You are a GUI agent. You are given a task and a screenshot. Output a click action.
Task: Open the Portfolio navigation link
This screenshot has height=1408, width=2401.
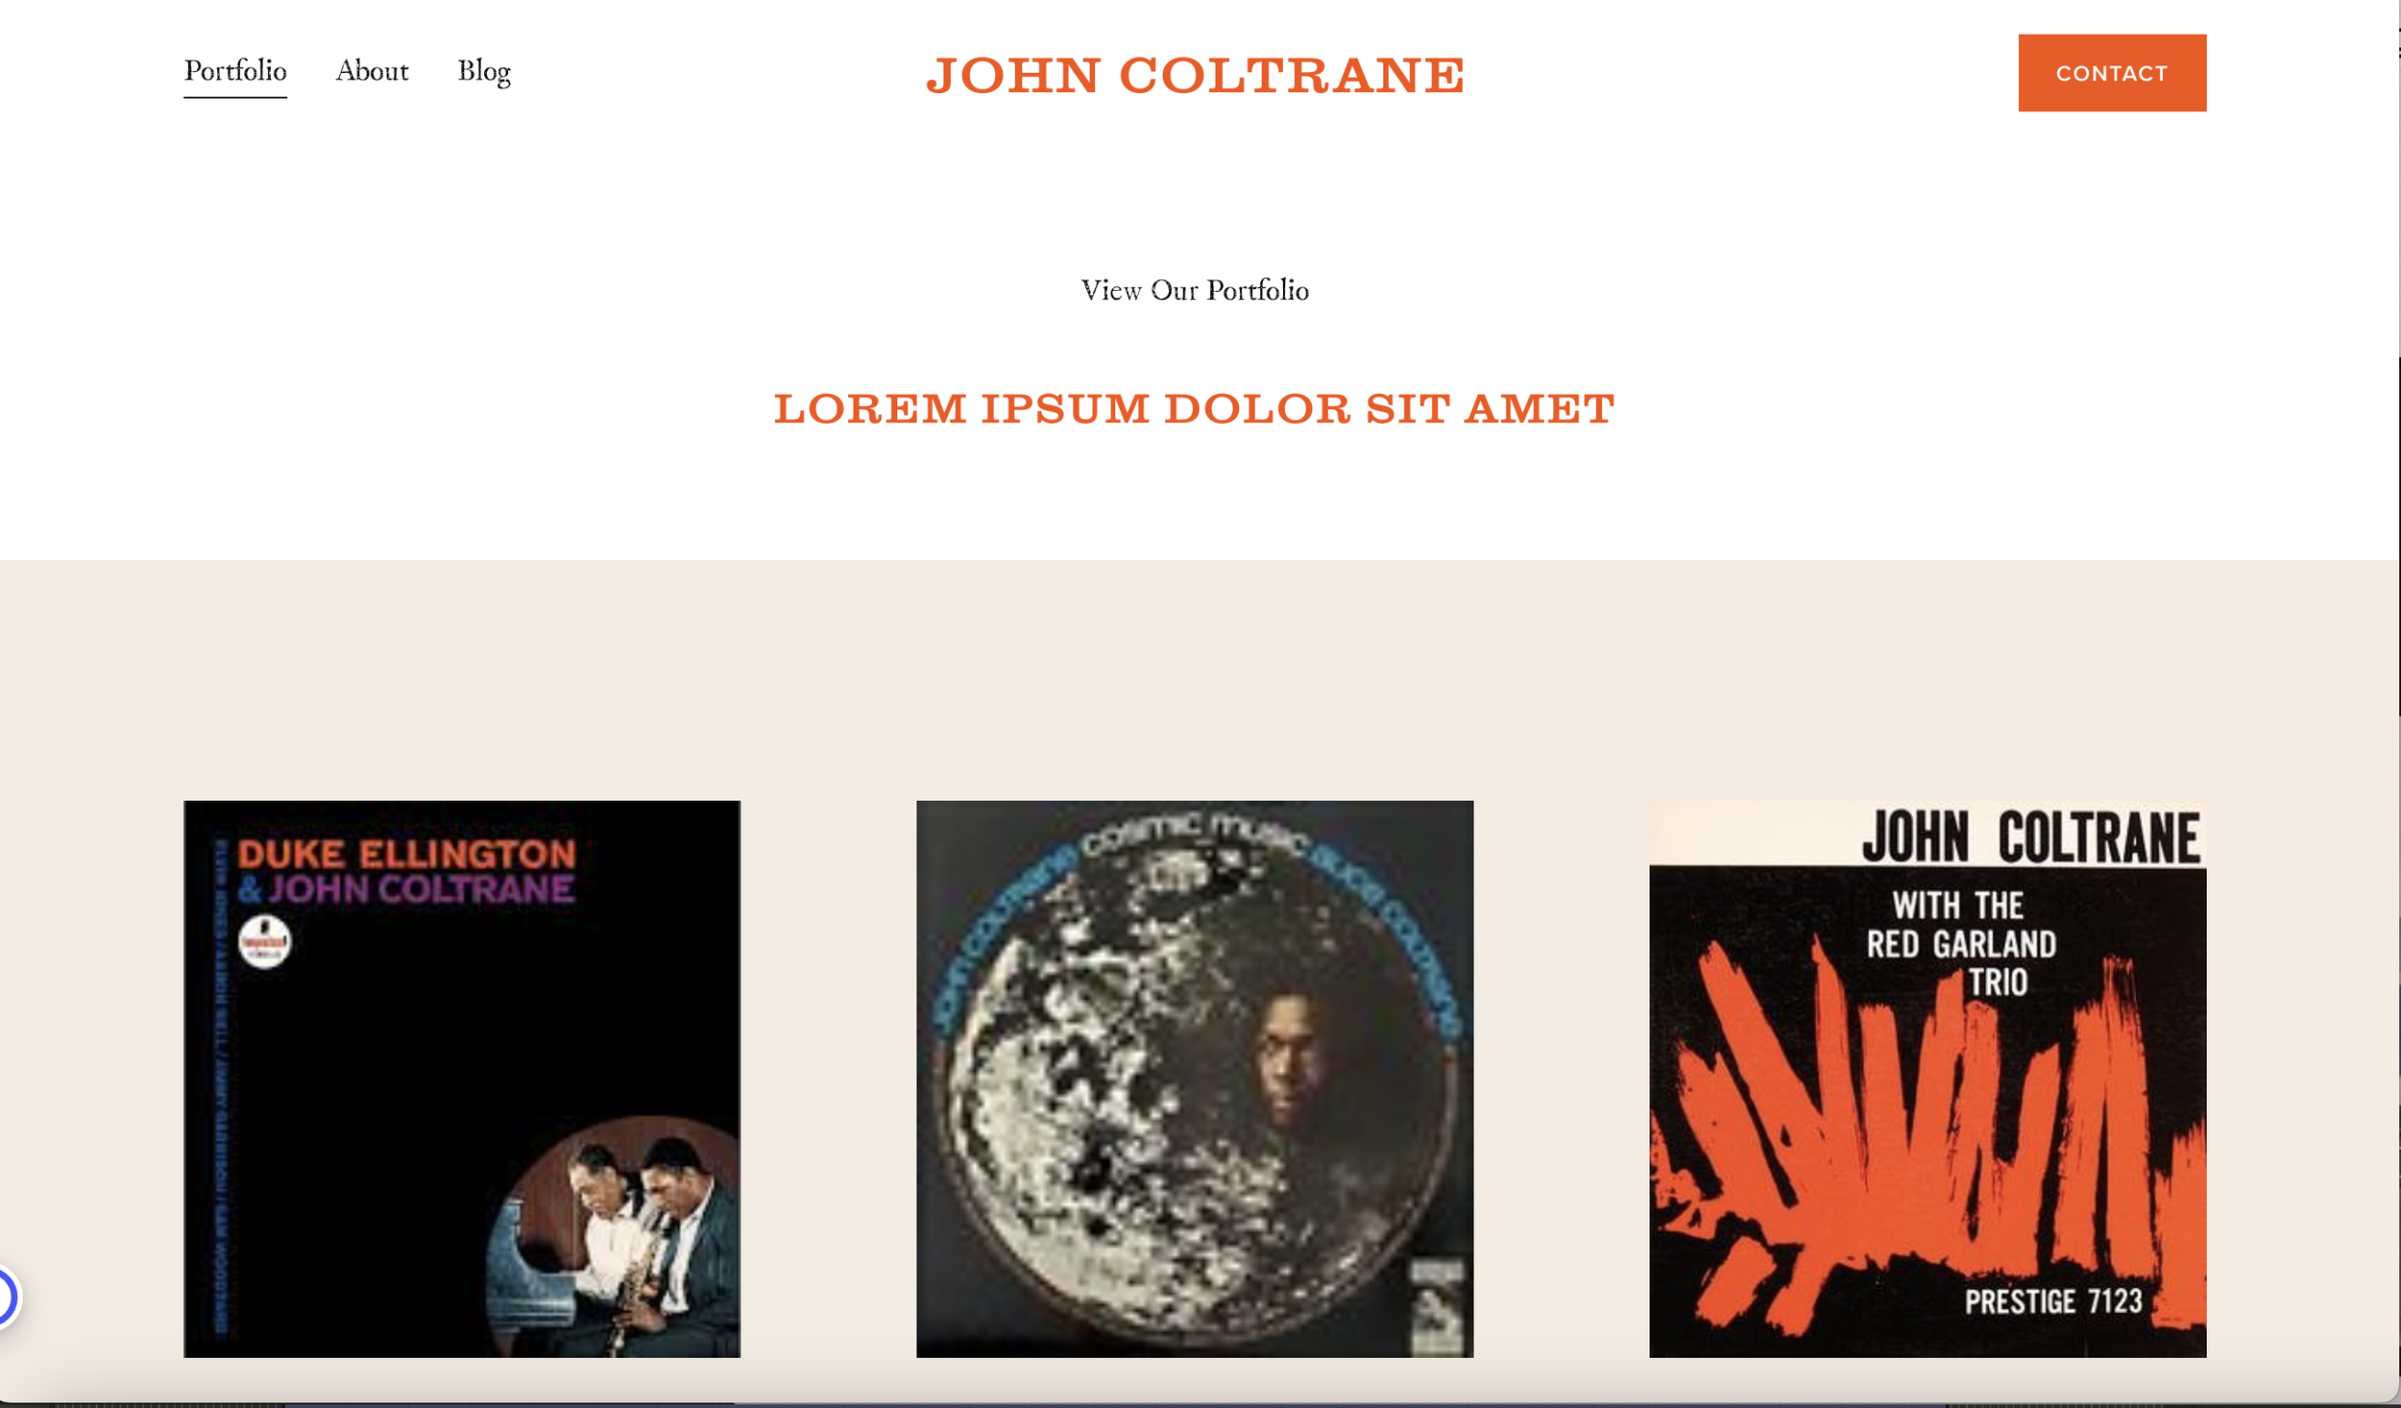[235, 71]
